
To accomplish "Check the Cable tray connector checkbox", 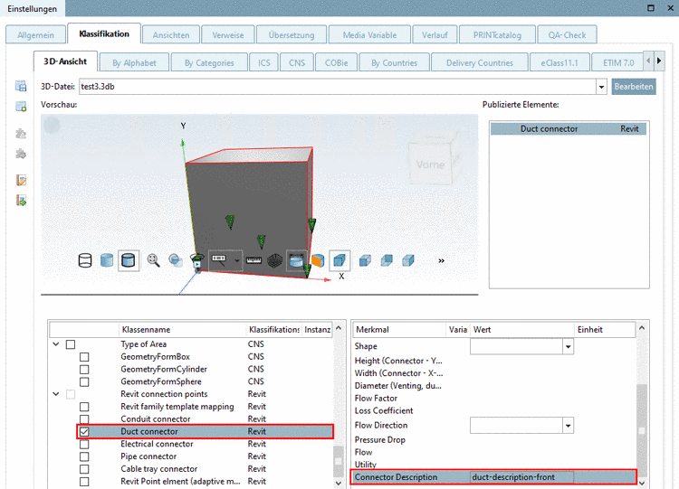I will point(84,469).
